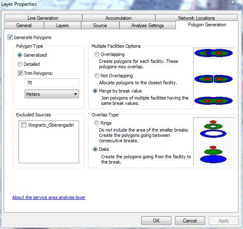Toggle the Trim Polygons checkbox
Viewport: 243px width, 229px height.
(x=20, y=73)
